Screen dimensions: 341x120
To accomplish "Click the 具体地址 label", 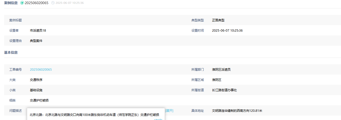I will click(197, 111).
